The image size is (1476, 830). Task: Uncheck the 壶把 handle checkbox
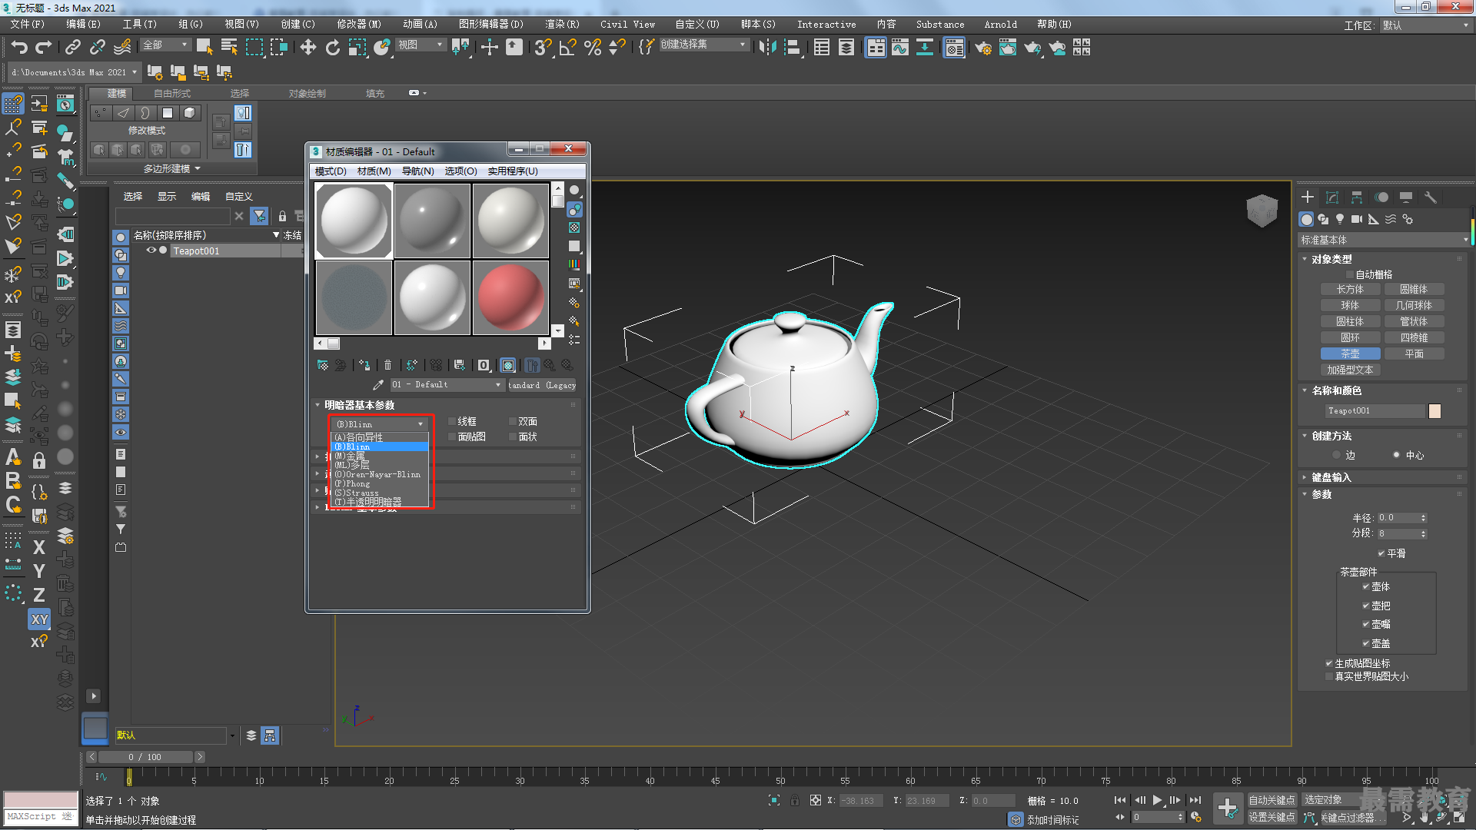click(x=1366, y=606)
